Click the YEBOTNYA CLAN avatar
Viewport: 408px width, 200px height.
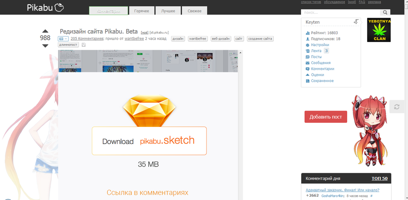(x=379, y=30)
